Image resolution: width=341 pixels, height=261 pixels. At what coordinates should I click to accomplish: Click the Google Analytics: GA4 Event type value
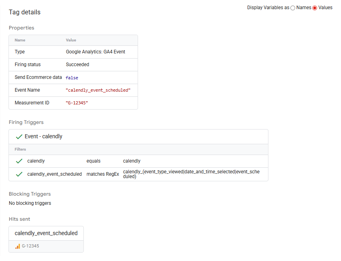[x=95, y=52]
